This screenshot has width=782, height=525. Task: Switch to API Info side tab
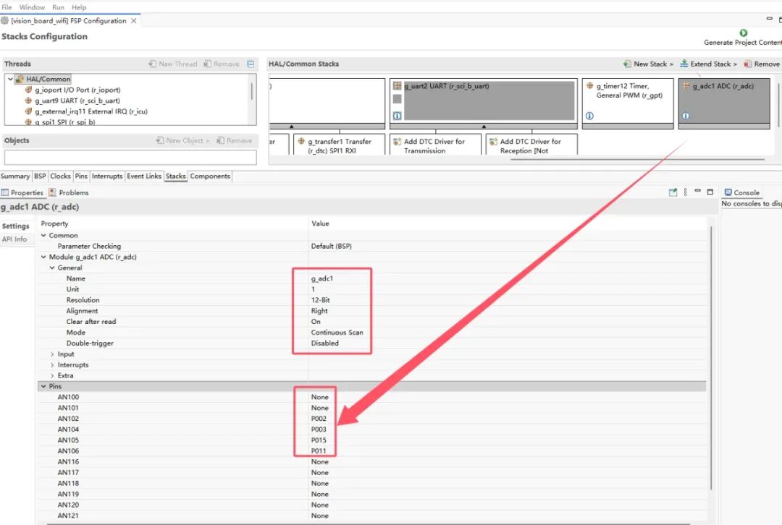click(14, 239)
